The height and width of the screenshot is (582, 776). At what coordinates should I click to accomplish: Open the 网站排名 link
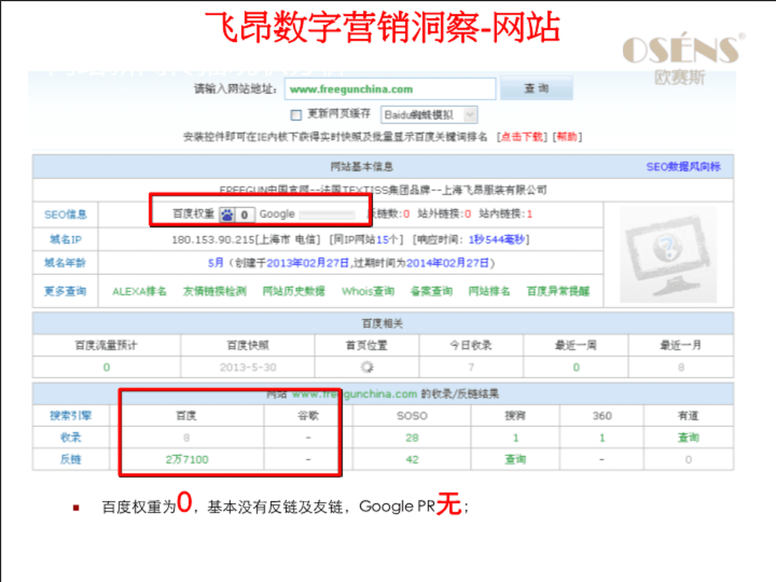[489, 291]
